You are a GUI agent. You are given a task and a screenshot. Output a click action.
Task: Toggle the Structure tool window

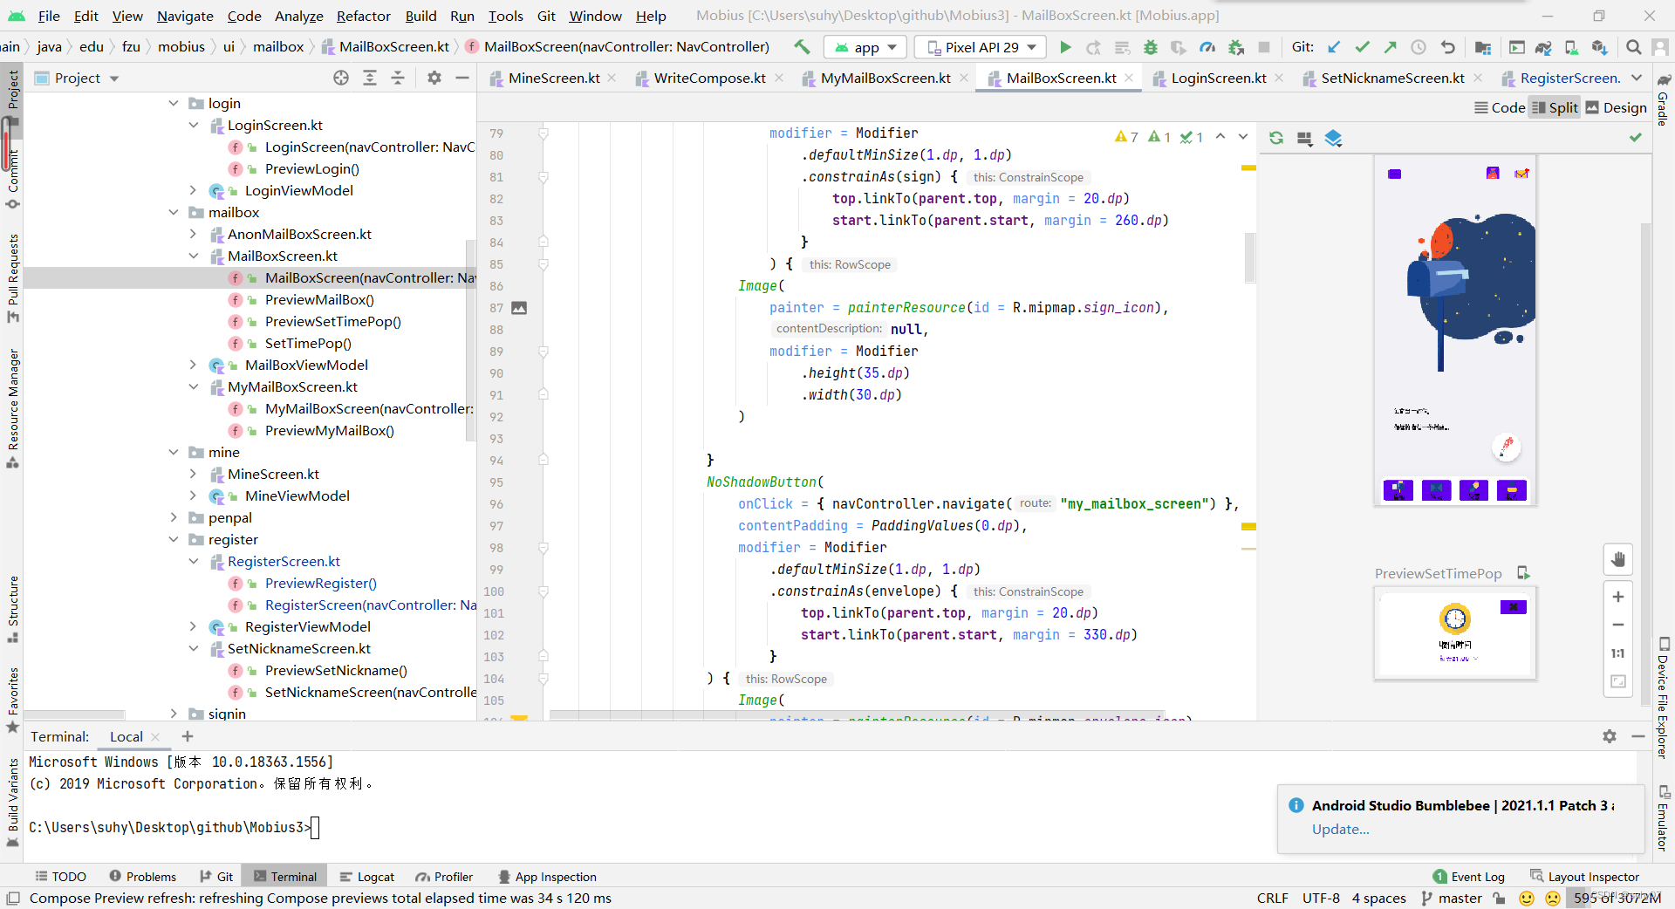click(x=12, y=608)
